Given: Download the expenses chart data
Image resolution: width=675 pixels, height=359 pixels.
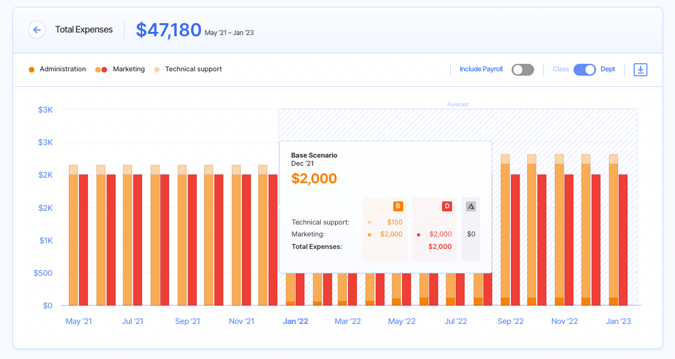Looking at the screenshot, I should pos(640,69).
